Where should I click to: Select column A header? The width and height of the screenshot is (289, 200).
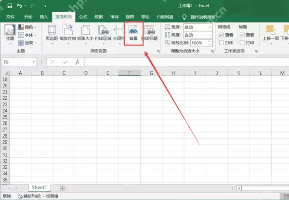(x=20, y=73)
